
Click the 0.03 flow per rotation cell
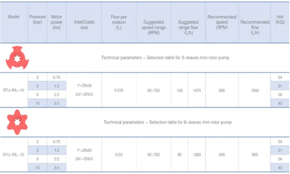(119, 155)
